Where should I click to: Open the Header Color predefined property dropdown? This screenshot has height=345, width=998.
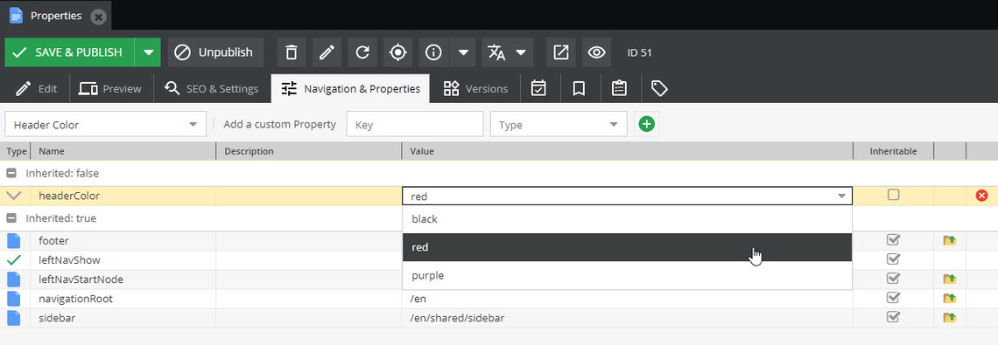[x=106, y=124]
